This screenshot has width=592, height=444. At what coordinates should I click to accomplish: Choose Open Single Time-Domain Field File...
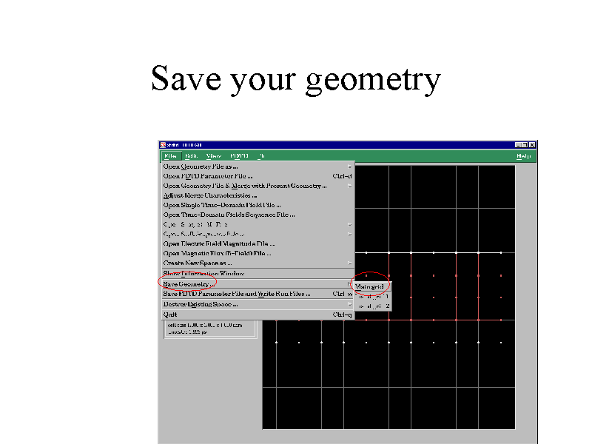click(x=258, y=206)
